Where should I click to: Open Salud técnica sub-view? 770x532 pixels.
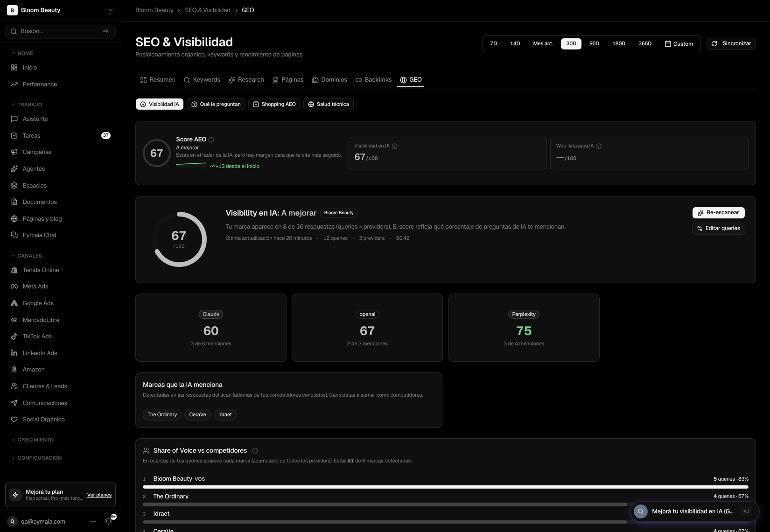click(x=329, y=105)
